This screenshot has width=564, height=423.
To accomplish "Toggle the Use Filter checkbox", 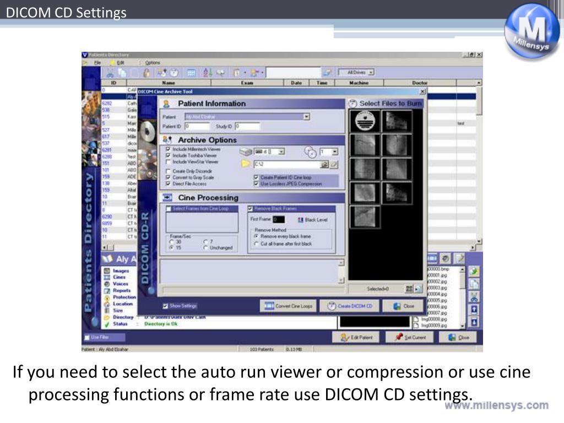I will click(86, 338).
